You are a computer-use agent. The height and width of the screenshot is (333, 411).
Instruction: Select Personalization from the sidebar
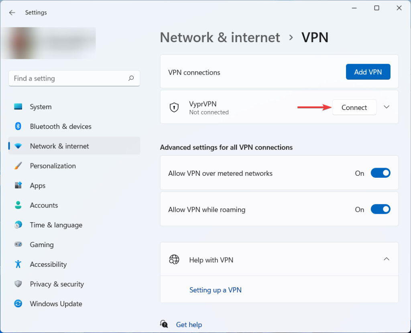click(x=19, y=166)
